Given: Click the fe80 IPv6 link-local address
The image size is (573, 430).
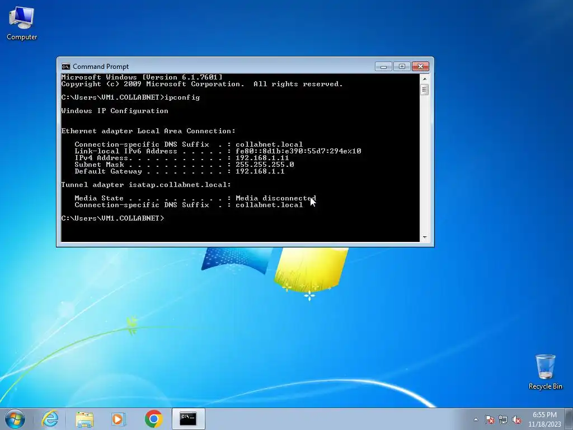Looking at the screenshot, I should coord(298,151).
